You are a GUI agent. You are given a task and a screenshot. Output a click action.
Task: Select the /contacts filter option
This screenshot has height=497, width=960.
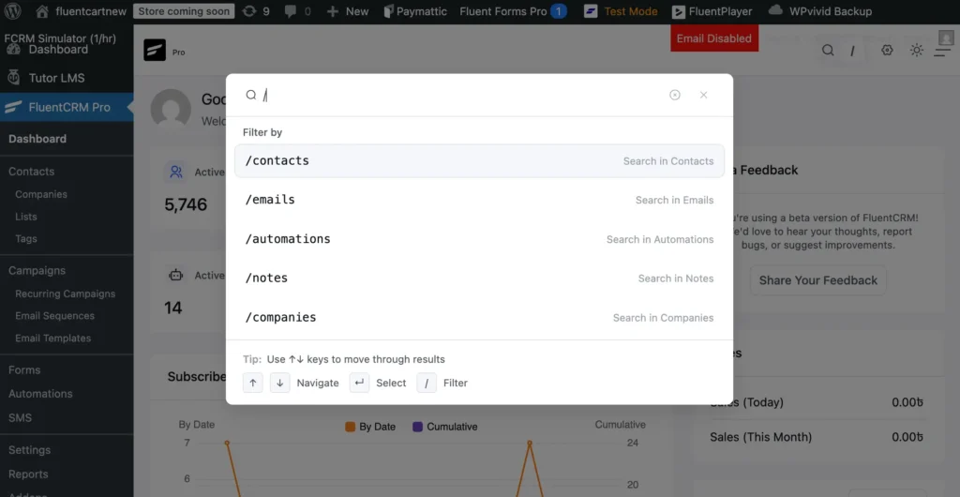[x=479, y=161]
